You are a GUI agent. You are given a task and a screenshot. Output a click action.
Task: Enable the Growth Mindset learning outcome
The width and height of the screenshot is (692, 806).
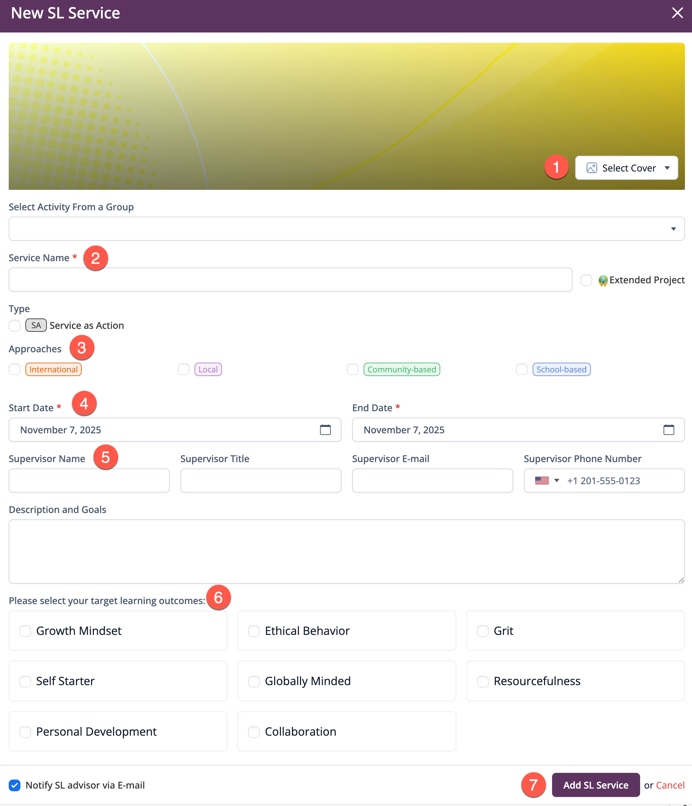25,631
